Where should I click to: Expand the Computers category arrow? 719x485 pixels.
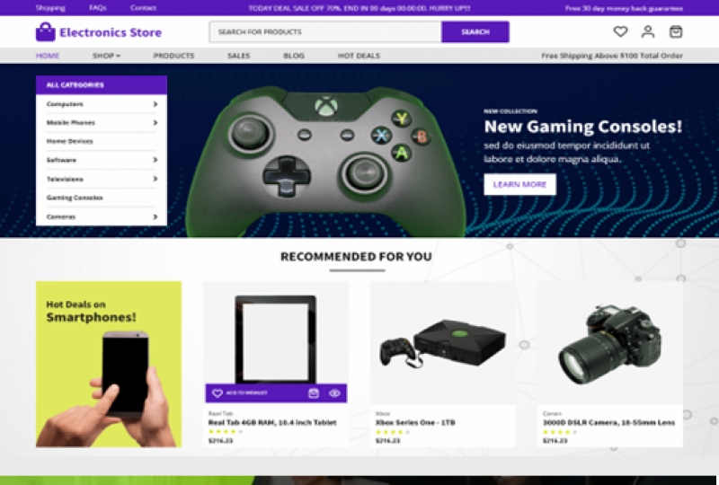[155, 104]
